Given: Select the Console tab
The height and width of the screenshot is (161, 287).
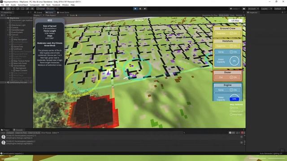Looking at the screenshot, I should tap(18, 130).
